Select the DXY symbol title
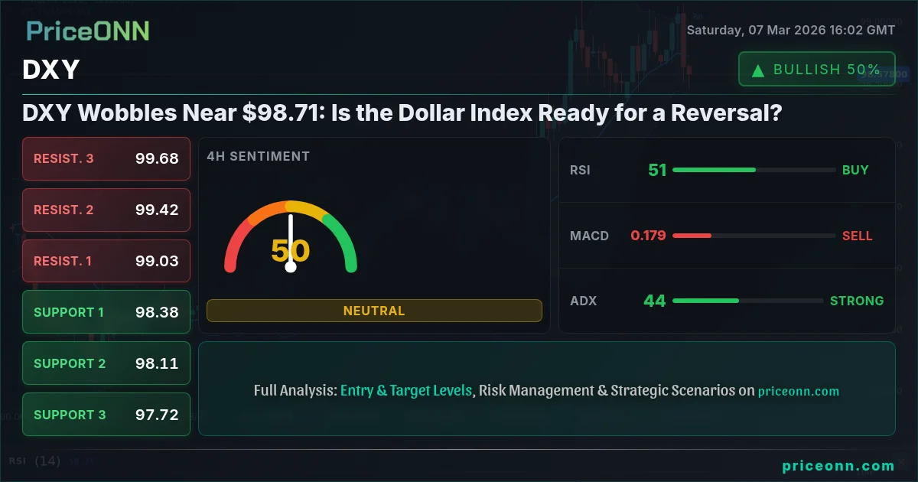The height and width of the screenshot is (482, 918). [51, 70]
